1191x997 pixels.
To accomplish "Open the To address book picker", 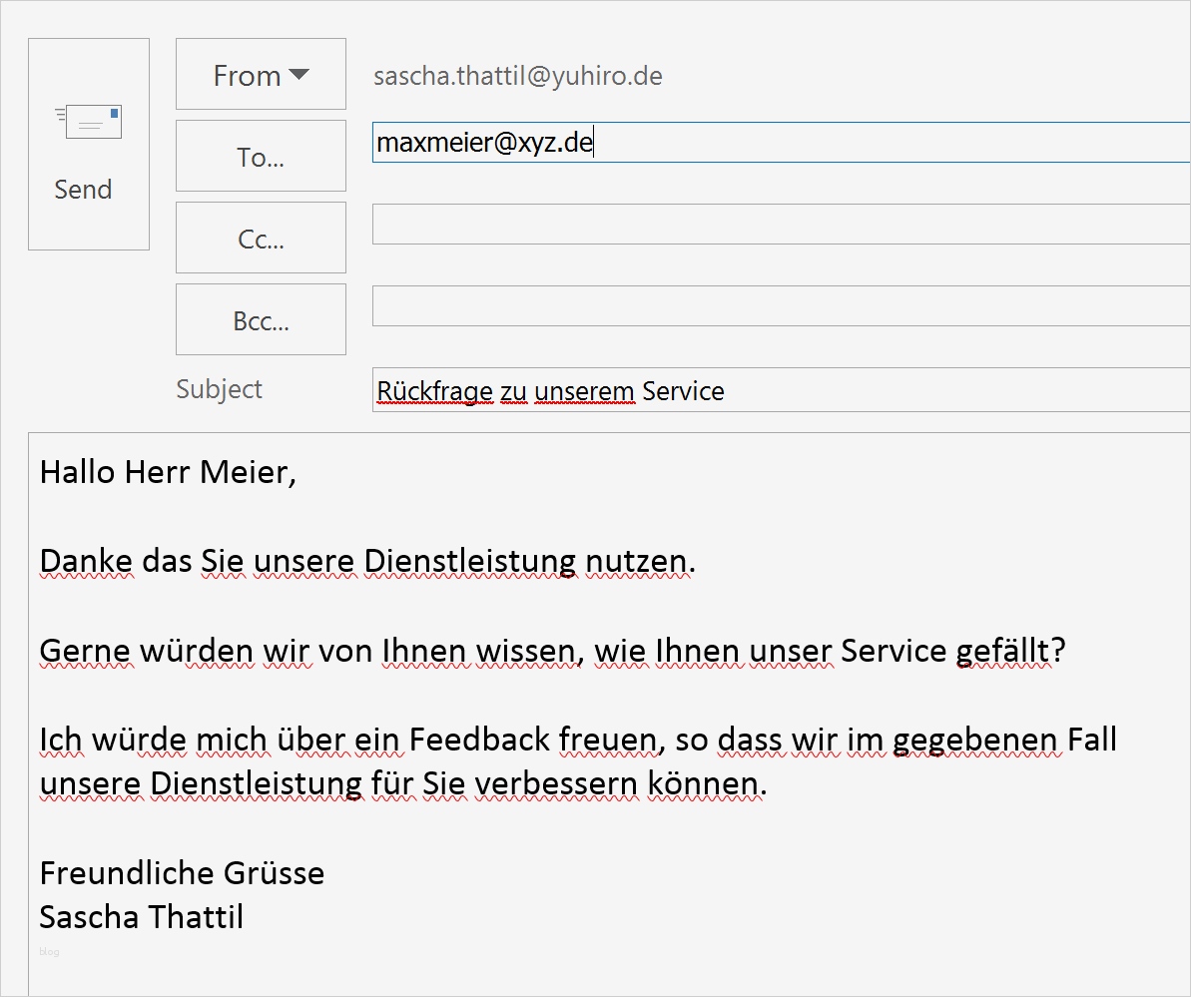I will pos(260,156).
